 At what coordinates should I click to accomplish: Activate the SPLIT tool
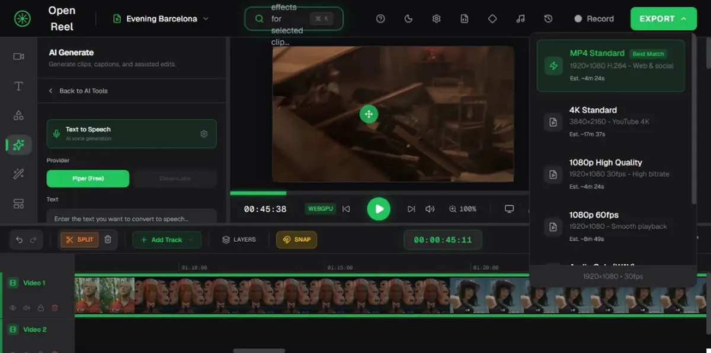(79, 239)
